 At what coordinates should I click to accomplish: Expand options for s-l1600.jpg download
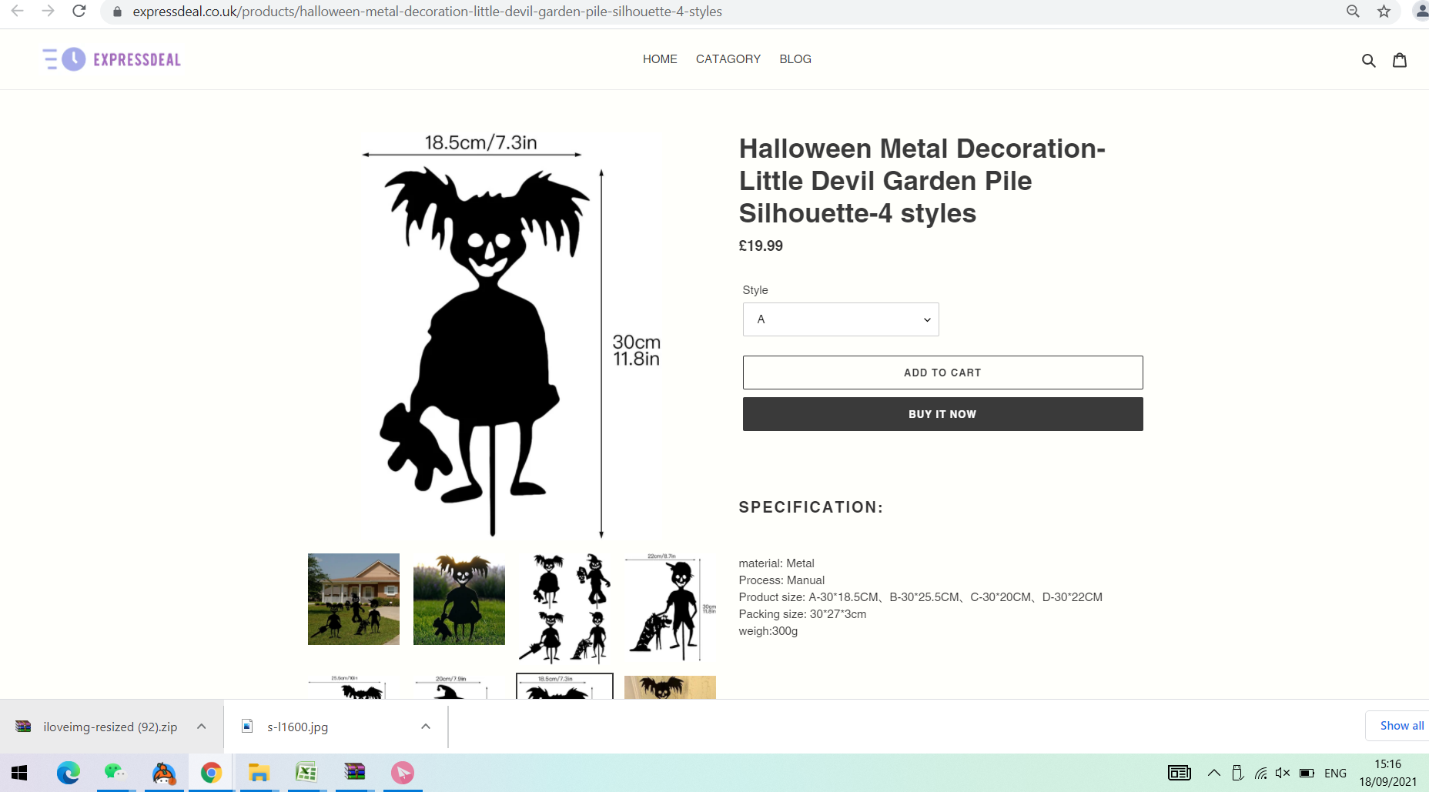pos(426,726)
